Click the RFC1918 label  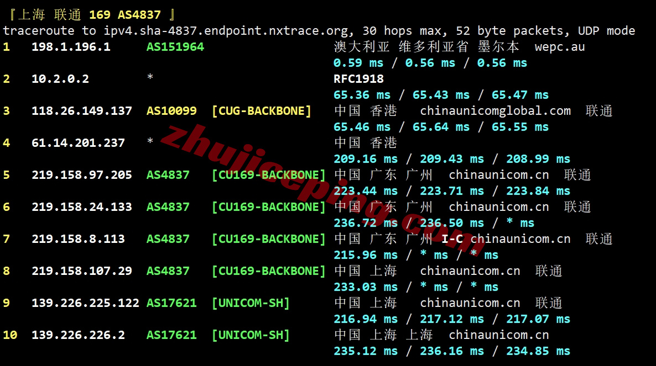[x=358, y=79]
